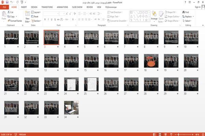The height and width of the screenshot is (136, 205).
Task: Open the FILEminimizer tab
Action: pyautogui.click(x=111, y=7)
